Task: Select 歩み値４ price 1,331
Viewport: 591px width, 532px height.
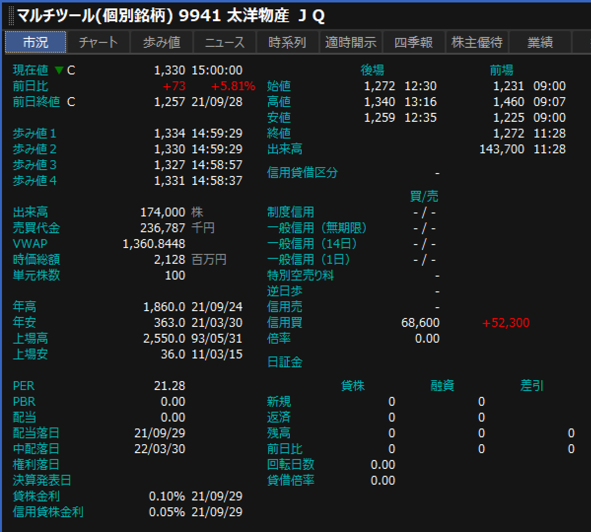Action: point(170,181)
